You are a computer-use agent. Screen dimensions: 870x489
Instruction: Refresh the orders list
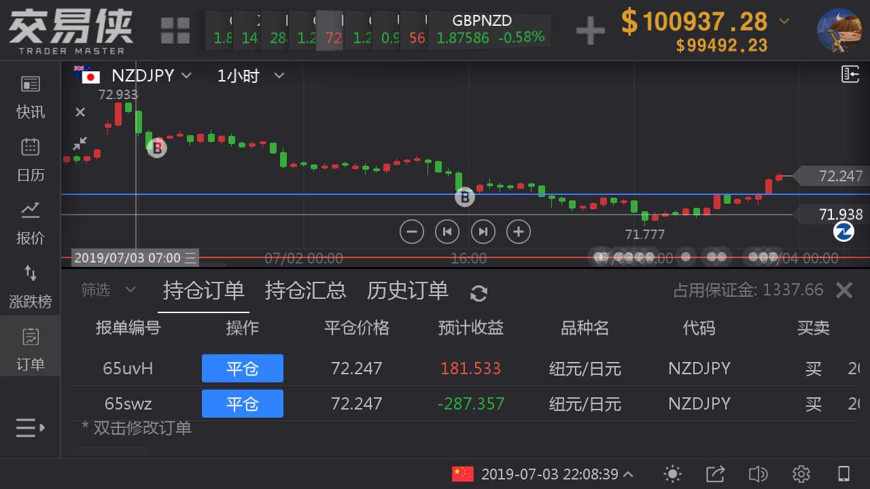click(x=478, y=293)
